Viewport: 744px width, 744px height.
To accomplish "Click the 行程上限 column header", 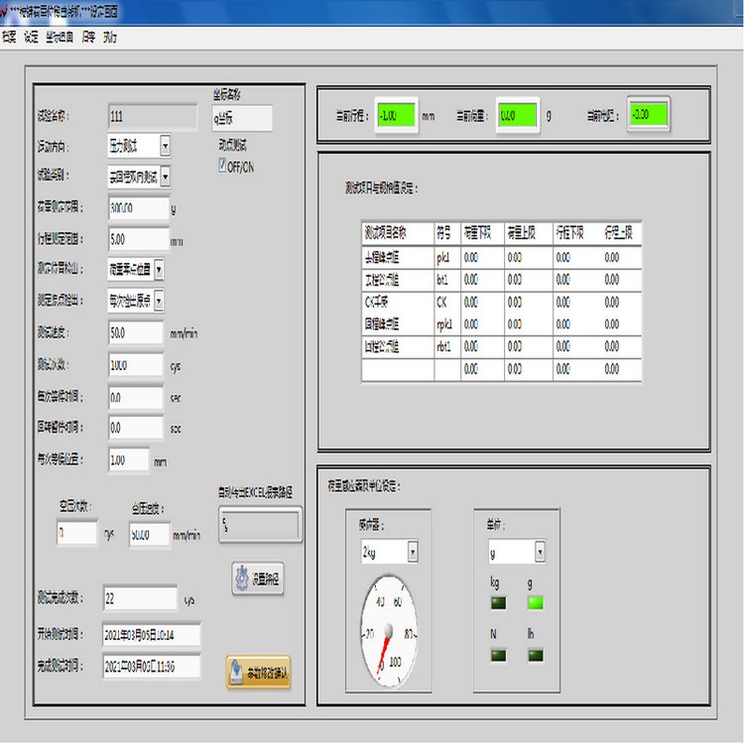I will coord(622,233).
